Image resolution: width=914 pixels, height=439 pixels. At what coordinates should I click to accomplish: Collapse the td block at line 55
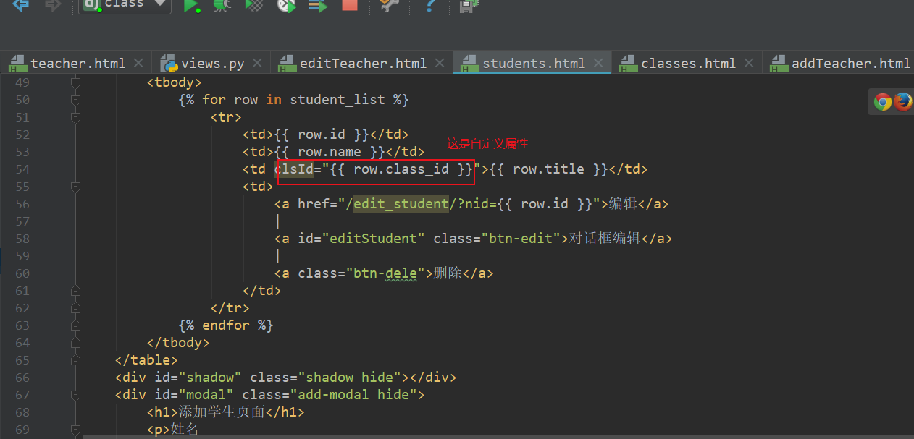pyautogui.click(x=75, y=187)
